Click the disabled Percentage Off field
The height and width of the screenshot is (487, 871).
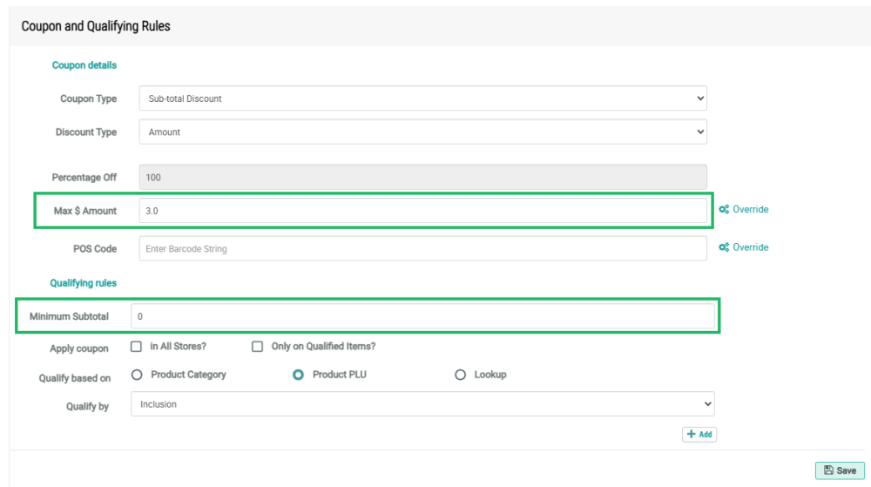(422, 178)
